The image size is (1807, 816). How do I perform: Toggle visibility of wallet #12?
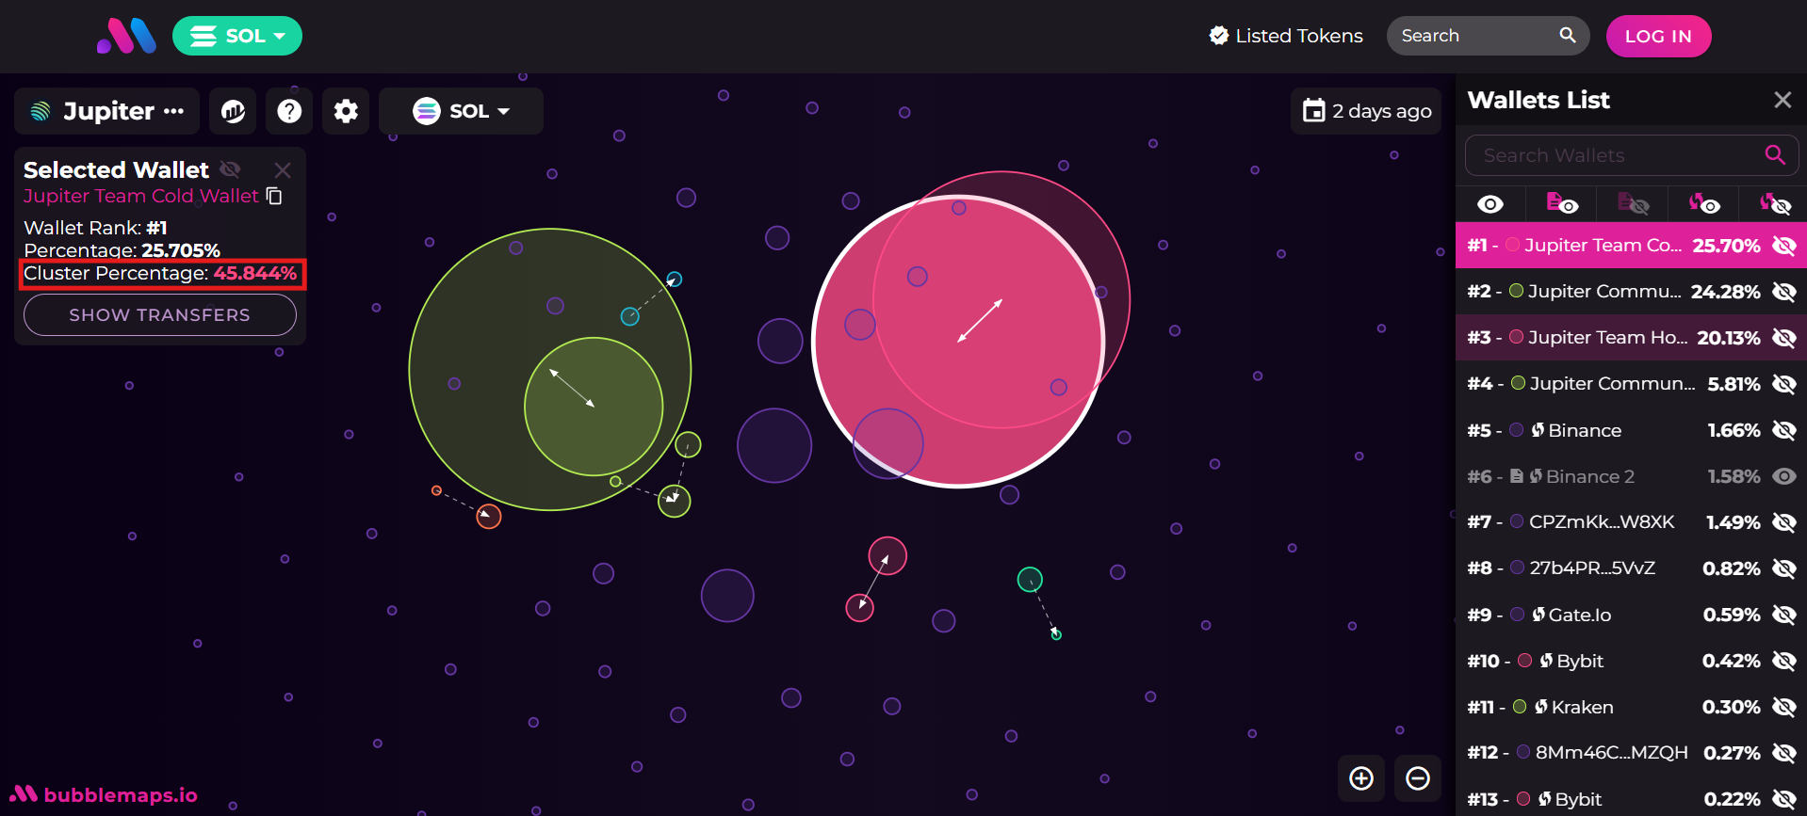1784,753
